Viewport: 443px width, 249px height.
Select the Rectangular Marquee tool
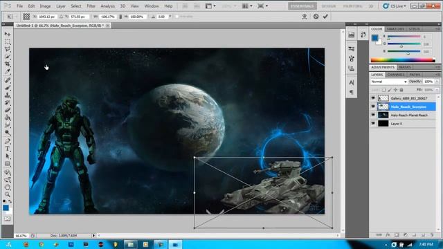pyautogui.click(x=8, y=41)
